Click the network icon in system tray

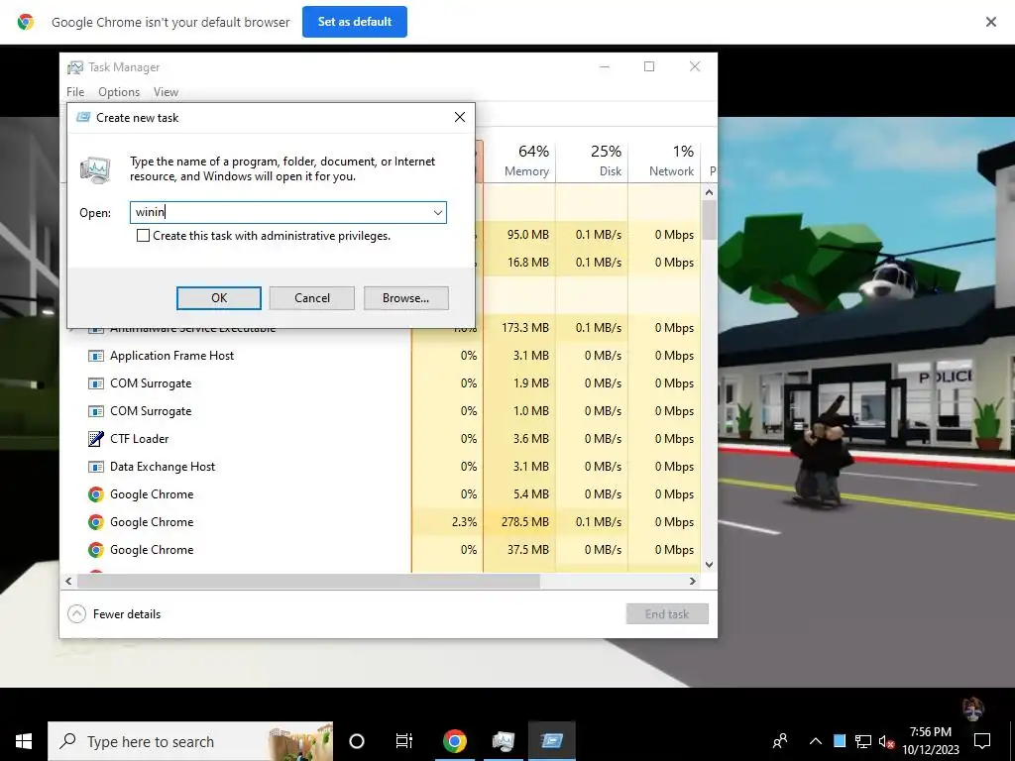[x=863, y=741]
